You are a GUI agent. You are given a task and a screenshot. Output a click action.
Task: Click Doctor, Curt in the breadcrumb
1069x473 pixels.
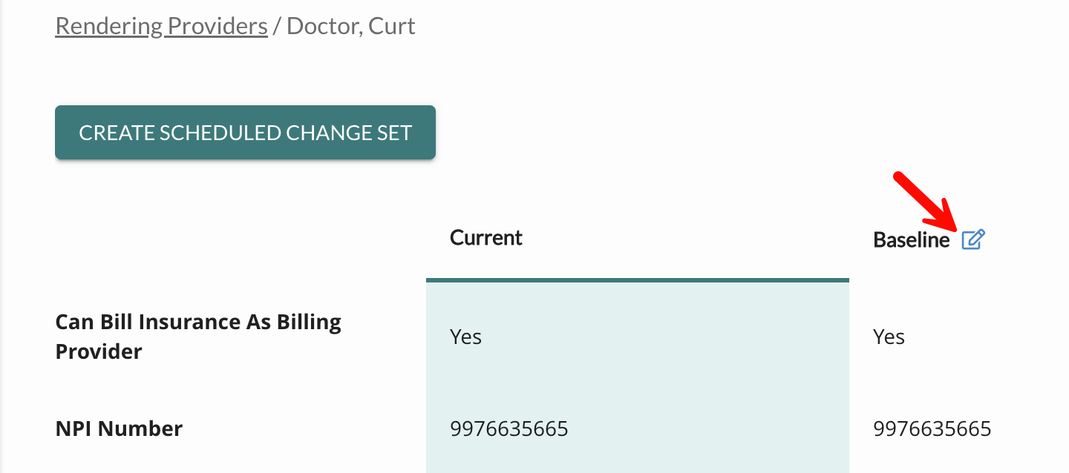pyautogui.click(x=351, y=25)
